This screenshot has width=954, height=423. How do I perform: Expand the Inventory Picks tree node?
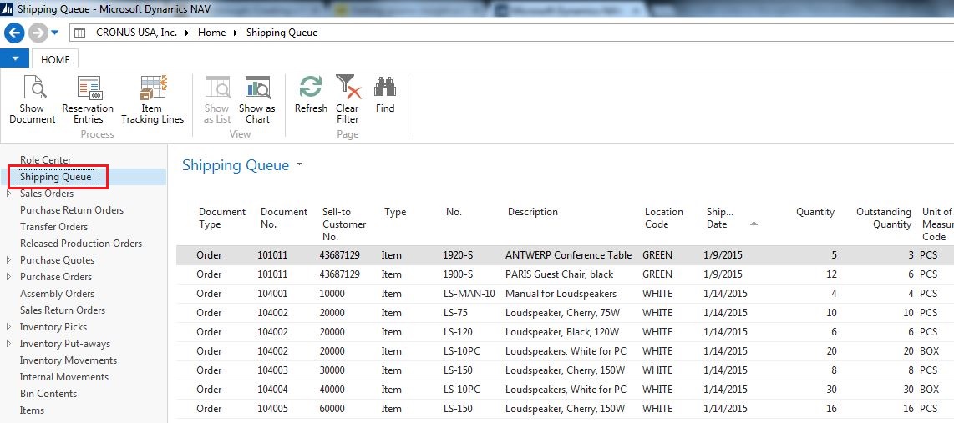(x=8, y=327)
